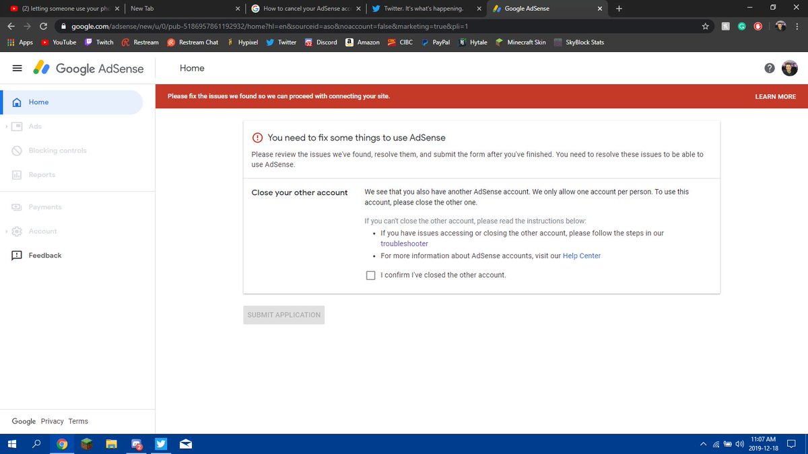Open the SkyBlock Stats bookmark

click(x=579, y=42)
